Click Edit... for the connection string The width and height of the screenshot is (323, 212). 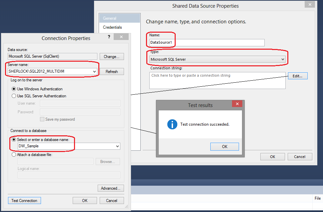(x=298, y=76)
